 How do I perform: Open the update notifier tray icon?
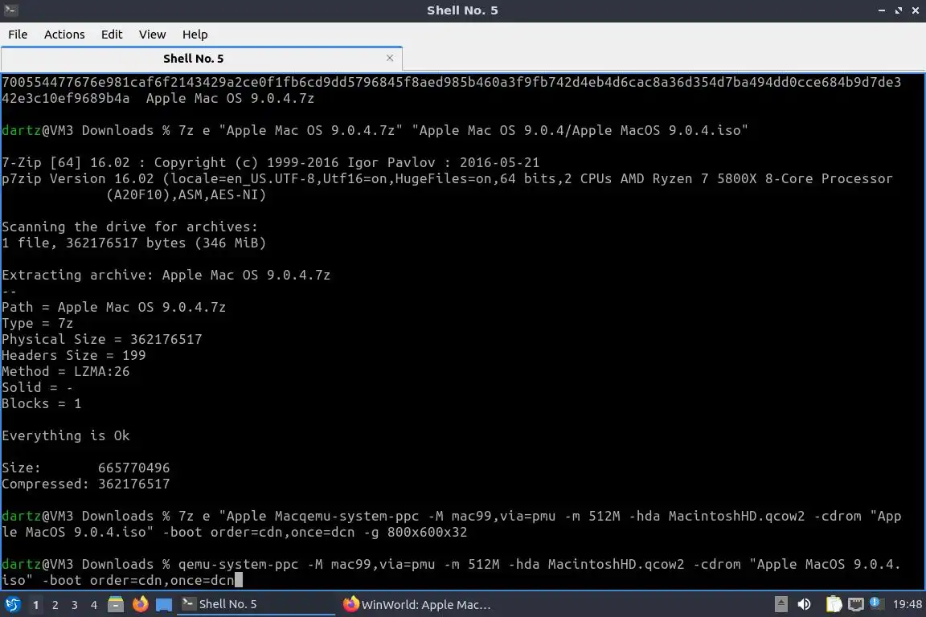click(877, 603)
